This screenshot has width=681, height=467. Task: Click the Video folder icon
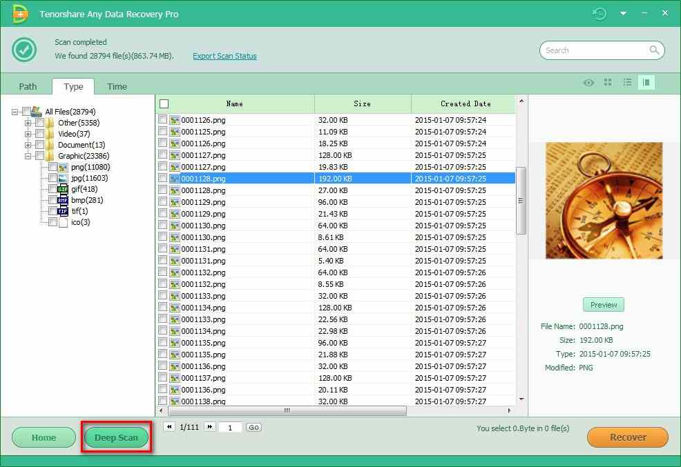(x=50, y=134)
